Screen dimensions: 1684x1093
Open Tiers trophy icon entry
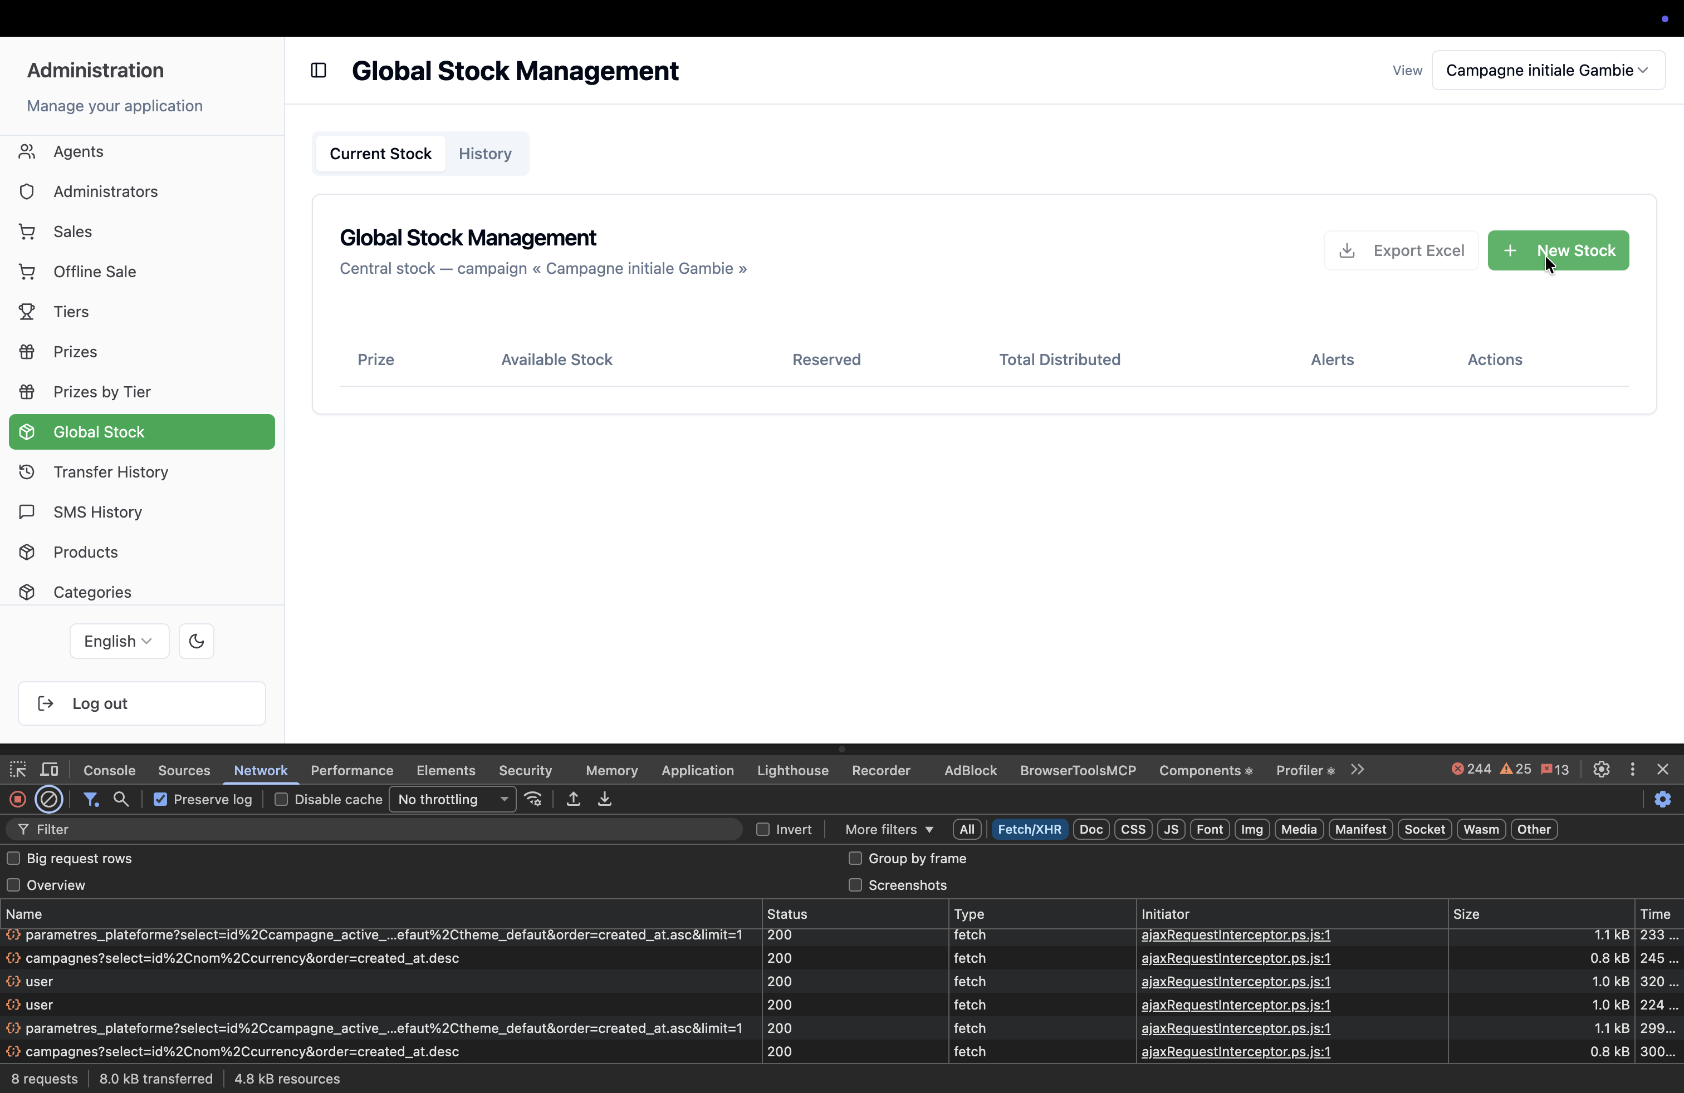point(141,312)
